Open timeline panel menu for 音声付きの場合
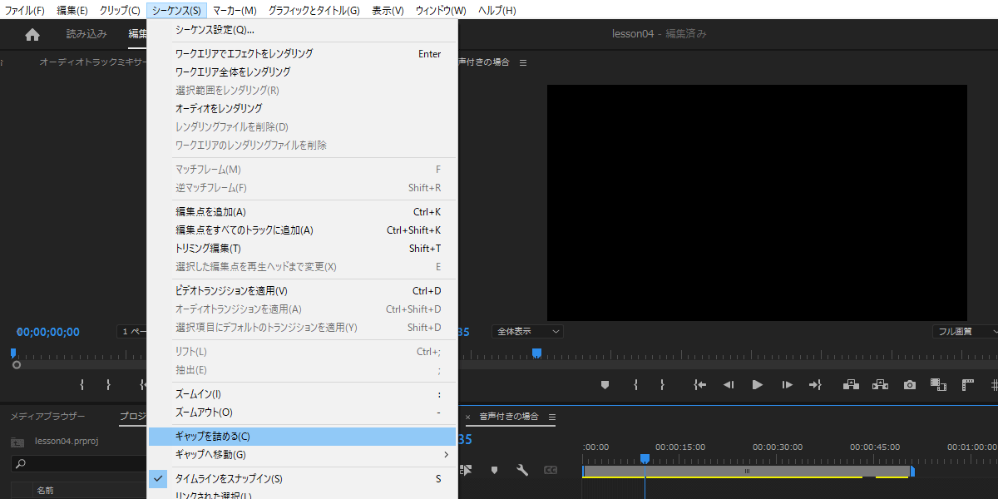 point(552,417)
